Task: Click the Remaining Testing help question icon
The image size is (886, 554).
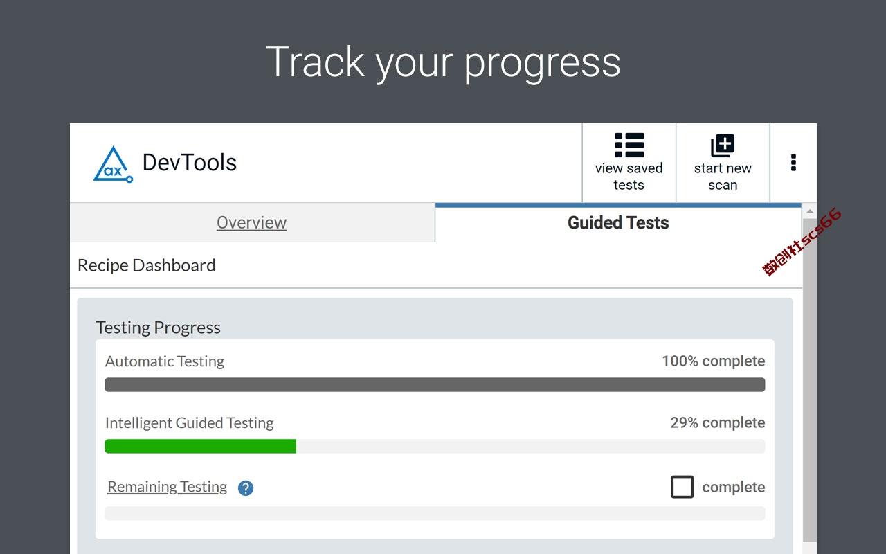Action: [246, 488]
